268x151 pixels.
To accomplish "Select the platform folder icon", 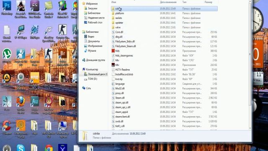I will pos(113,13).
